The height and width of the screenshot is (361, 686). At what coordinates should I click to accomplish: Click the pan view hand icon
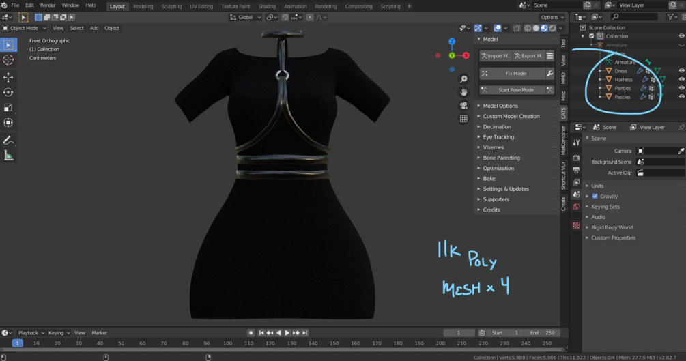(463, 92)
